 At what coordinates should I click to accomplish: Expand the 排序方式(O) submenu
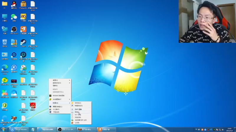(60, 83)
